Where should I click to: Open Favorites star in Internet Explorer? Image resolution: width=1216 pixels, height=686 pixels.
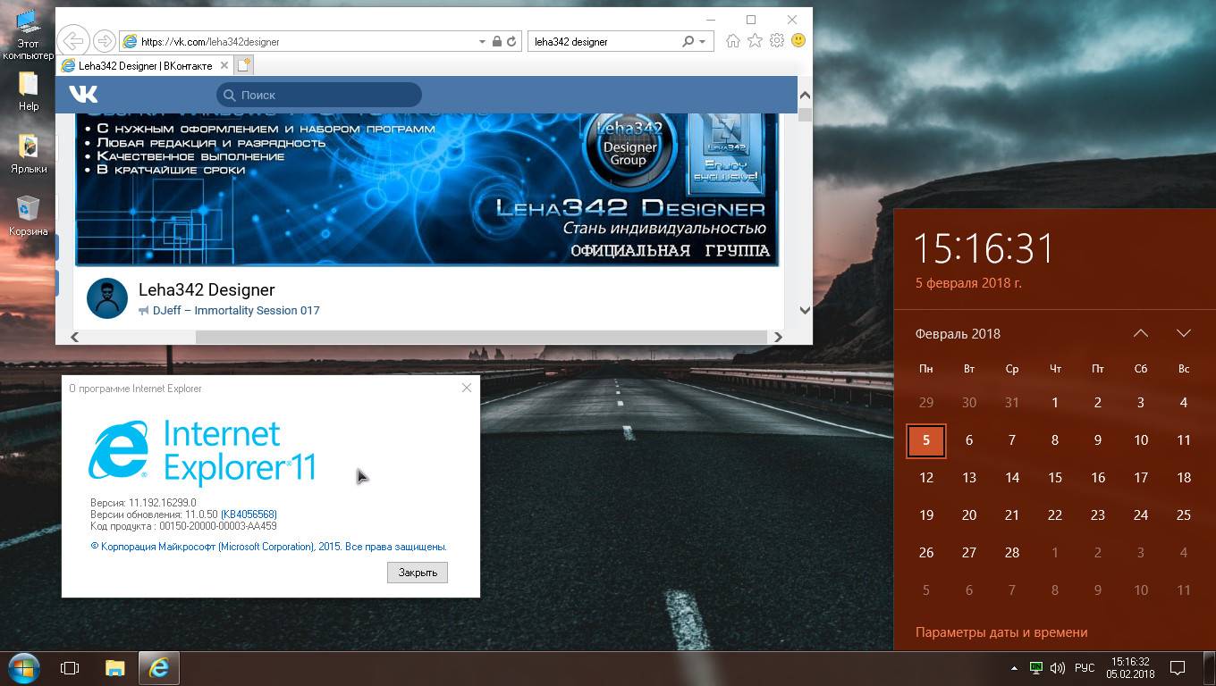point(756,41)
